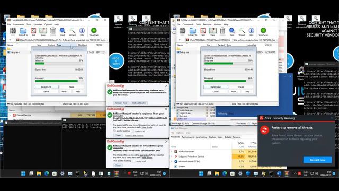Run VirusScan in the Avira-side WinRAR toolbar
Image resolution: width=339 pixels, height=191 pixels.
pos(263,32)
